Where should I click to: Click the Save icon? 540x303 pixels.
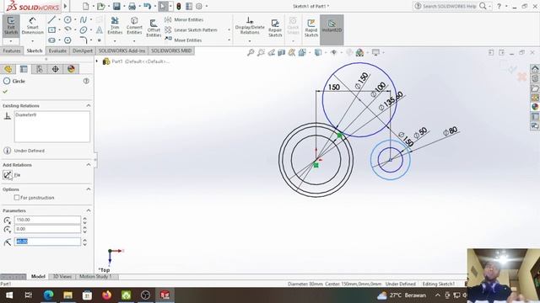[x=116, y=6]
